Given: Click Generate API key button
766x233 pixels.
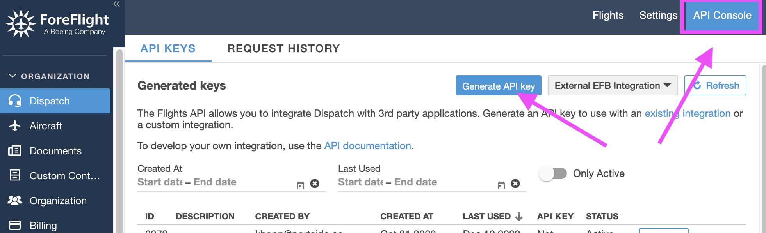Looking at the screenshot, I should (x=499, y=85).
